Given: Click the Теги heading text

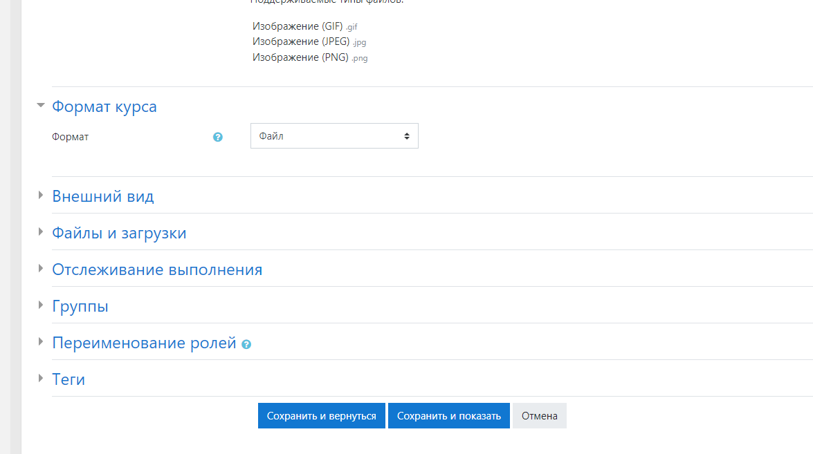Looking at the screenshot, I should coord(68,380).
